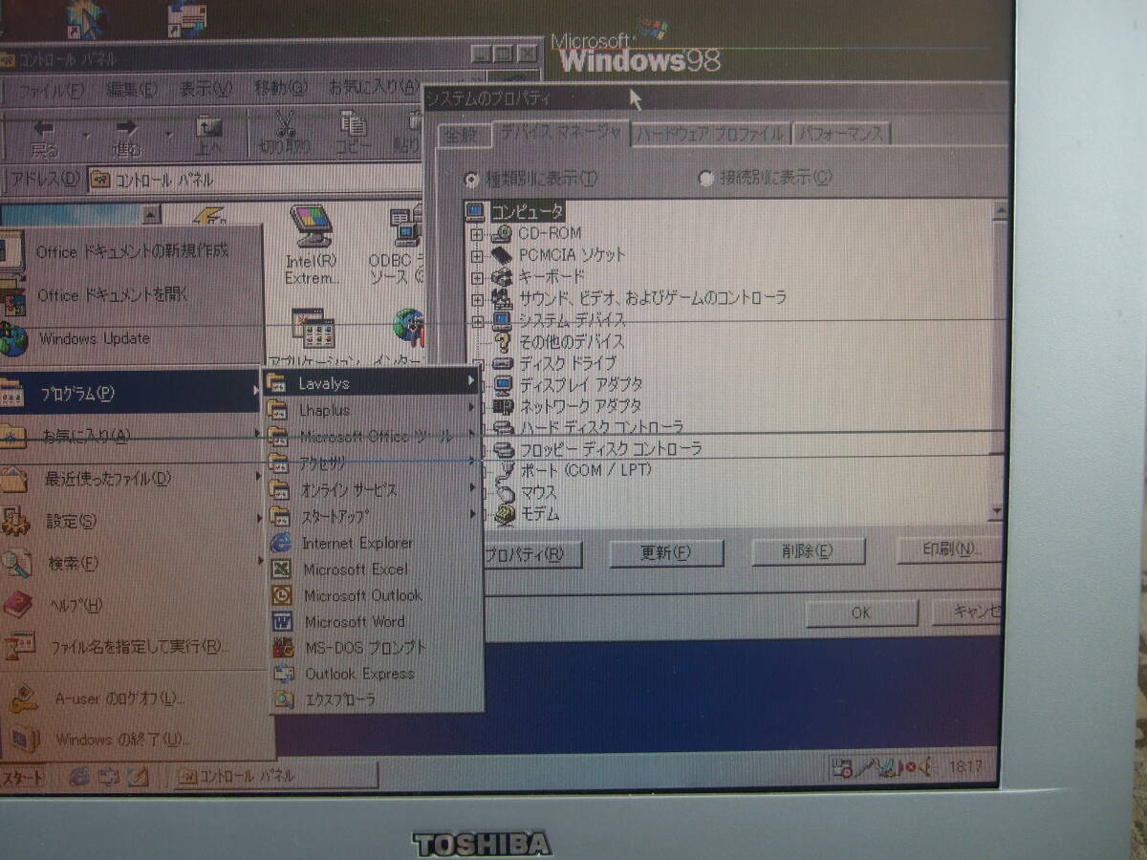
Task: Click the 戻る back toolbar icon
Action: [44, 136]
